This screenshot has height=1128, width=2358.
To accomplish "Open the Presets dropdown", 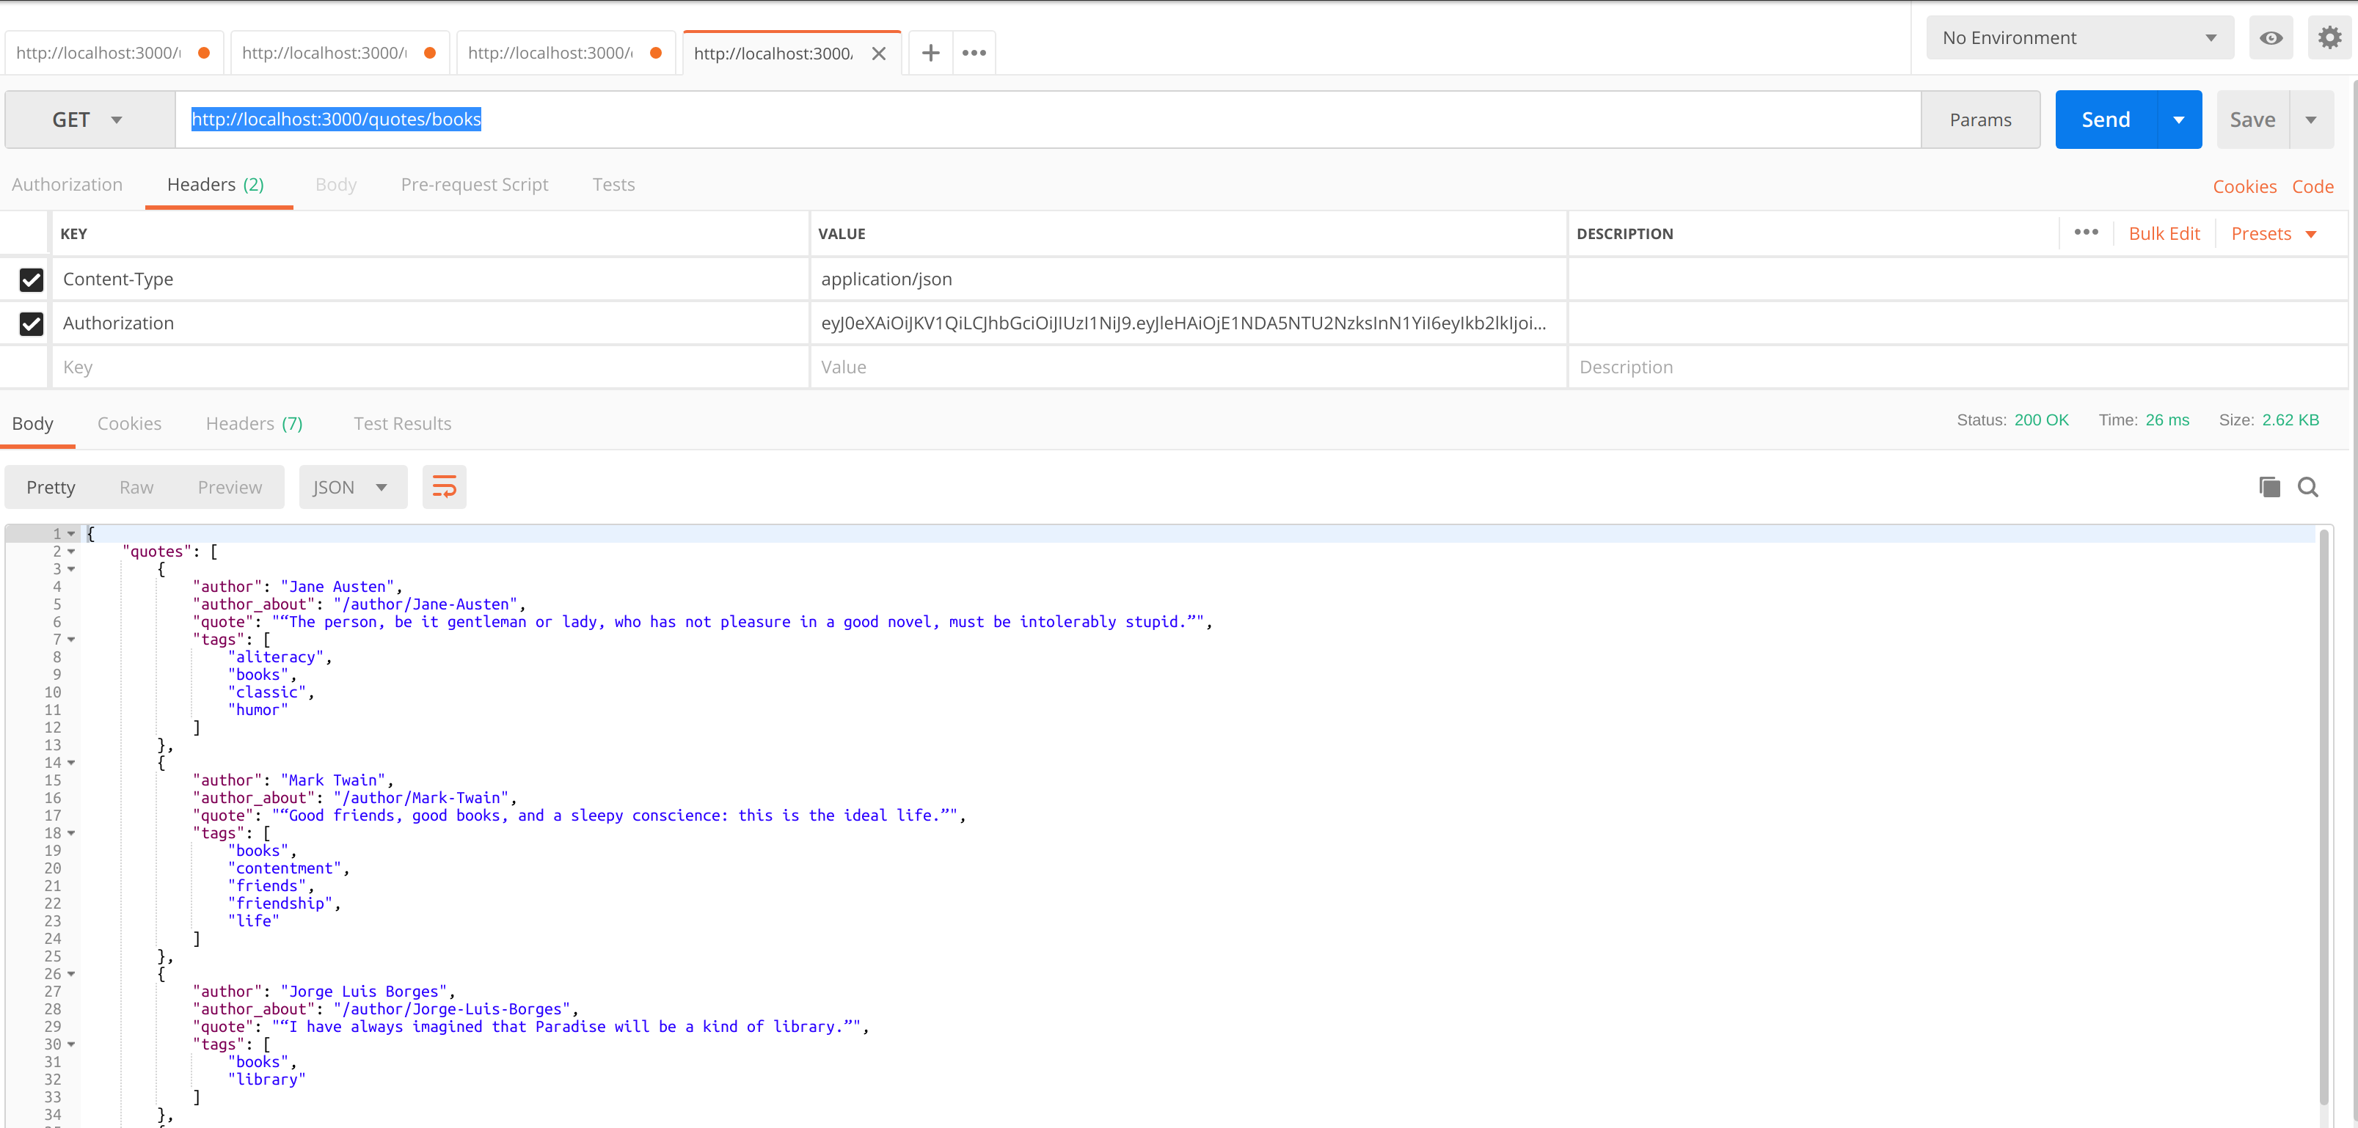I will [x=2274, y=233].
